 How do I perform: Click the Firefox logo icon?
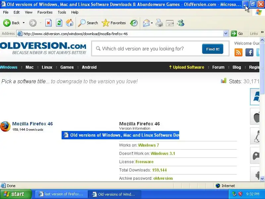point(5,126)
